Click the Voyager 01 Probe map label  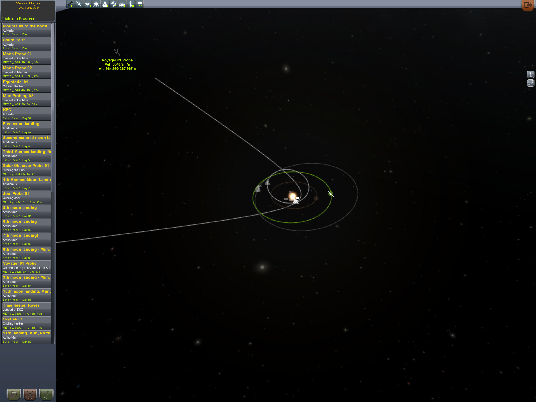click(x=117, y=64)
